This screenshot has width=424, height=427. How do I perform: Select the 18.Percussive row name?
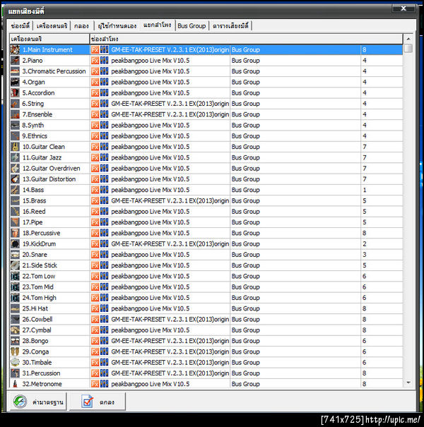(41, 233)
